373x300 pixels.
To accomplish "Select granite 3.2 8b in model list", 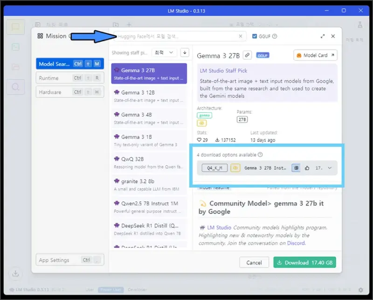I will (x=149, y=185).
